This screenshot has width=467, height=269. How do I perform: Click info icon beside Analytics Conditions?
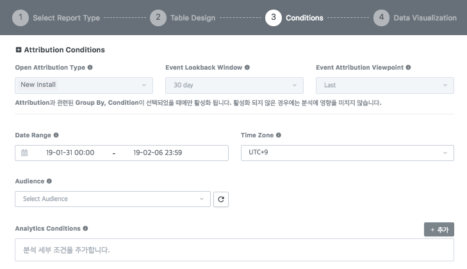tap(85, 228)
